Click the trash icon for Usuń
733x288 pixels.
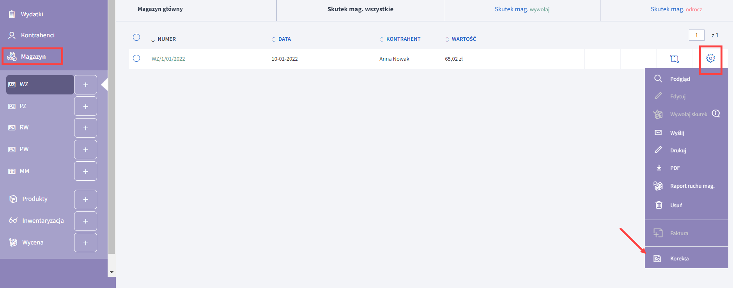click(659, 205)
